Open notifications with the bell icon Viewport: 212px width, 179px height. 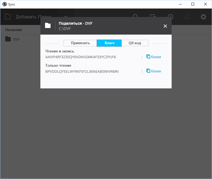point(187,17)
